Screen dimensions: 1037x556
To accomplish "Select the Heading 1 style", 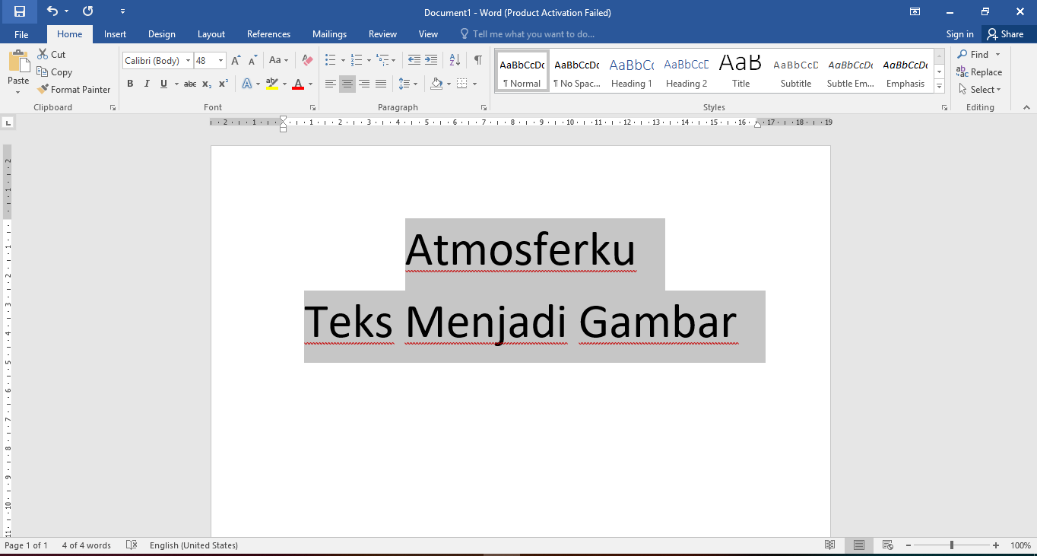I will click(x=632, y=71).
